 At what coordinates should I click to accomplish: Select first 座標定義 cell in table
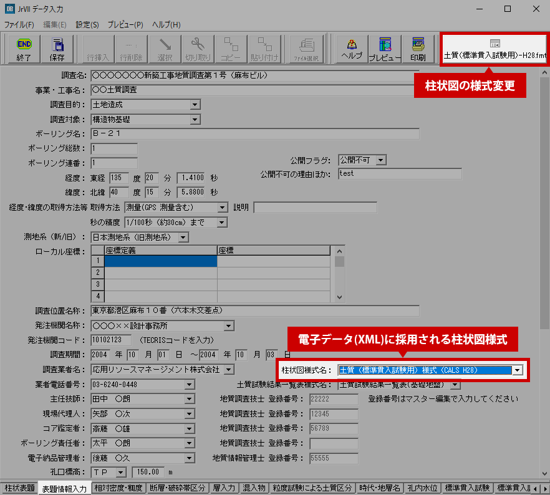tap(160, 262)
